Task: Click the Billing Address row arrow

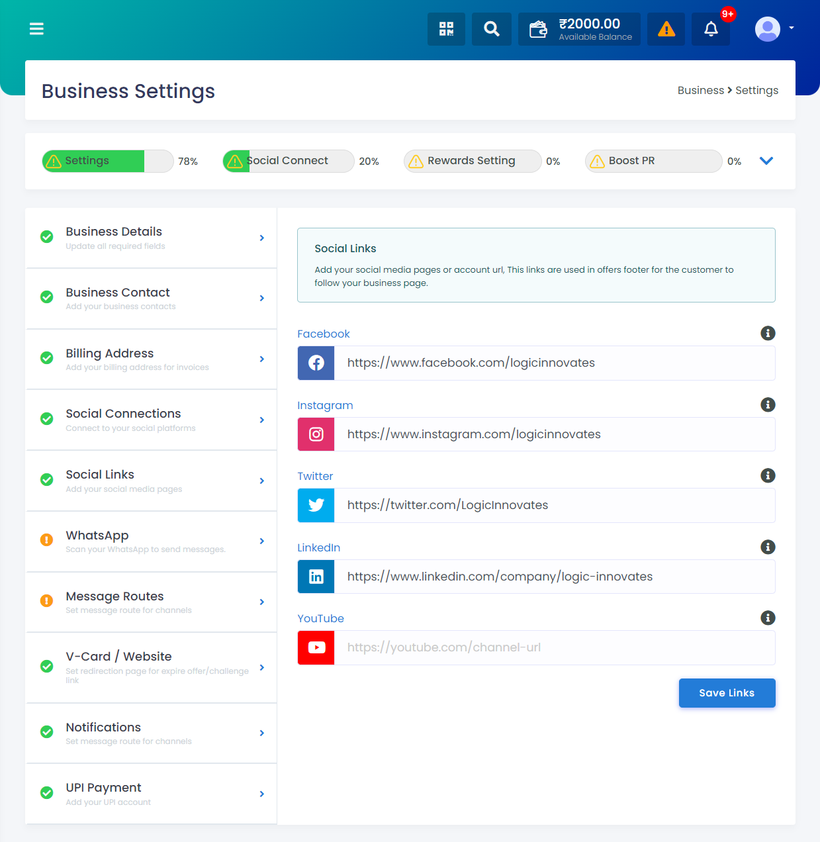Action: [x=262, y=359]
